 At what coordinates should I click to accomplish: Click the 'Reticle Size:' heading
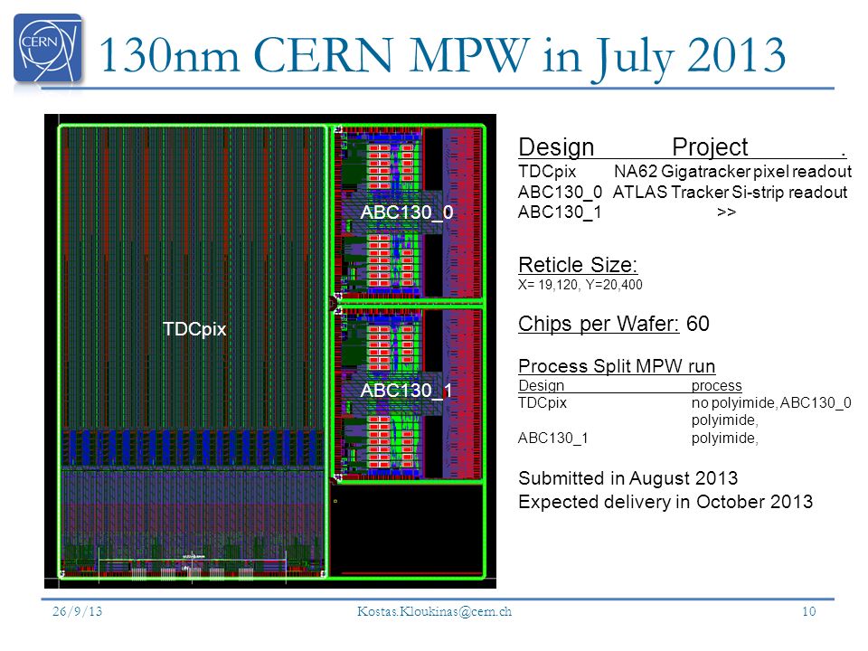click(x=578, y=265)
